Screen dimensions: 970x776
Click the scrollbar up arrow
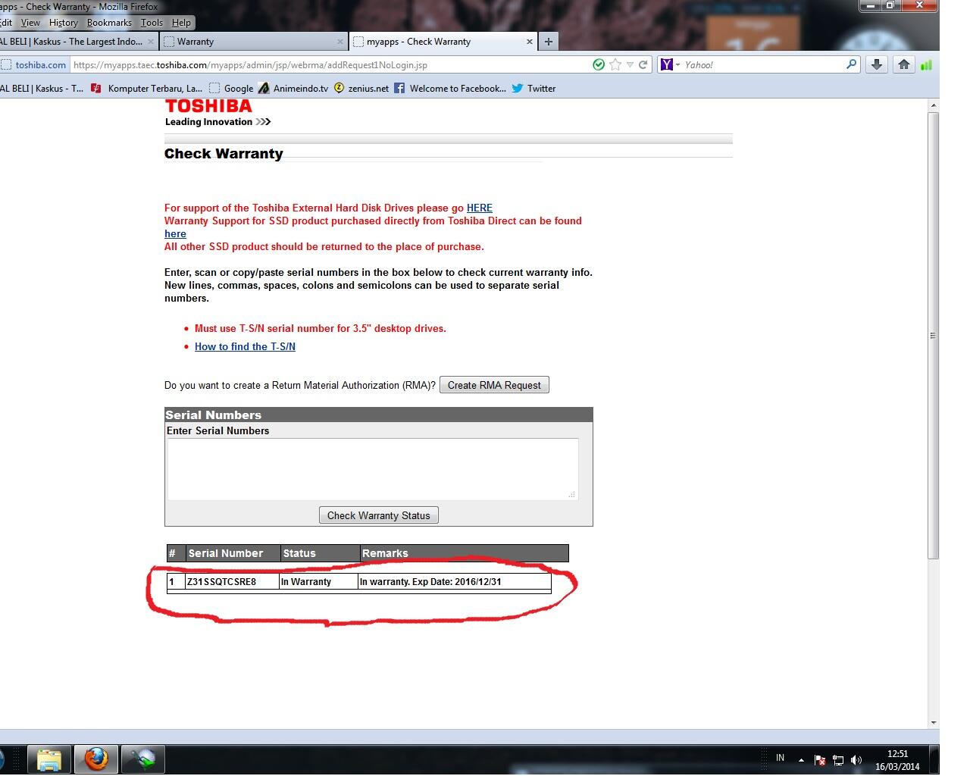click(x=934, y=105)
